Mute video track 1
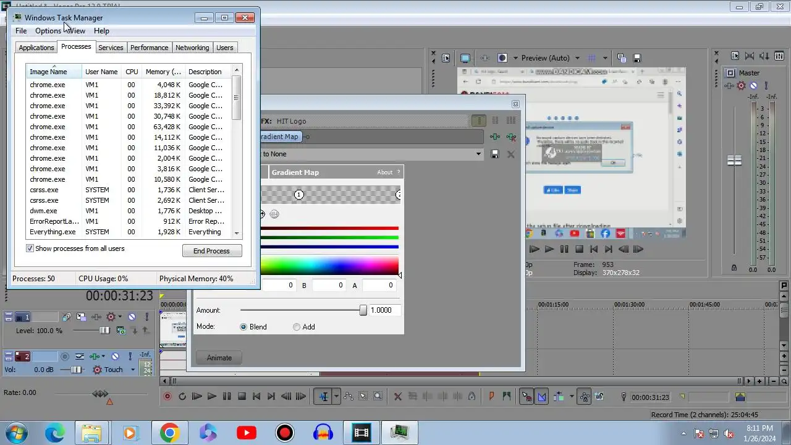 tap(132, 317)
